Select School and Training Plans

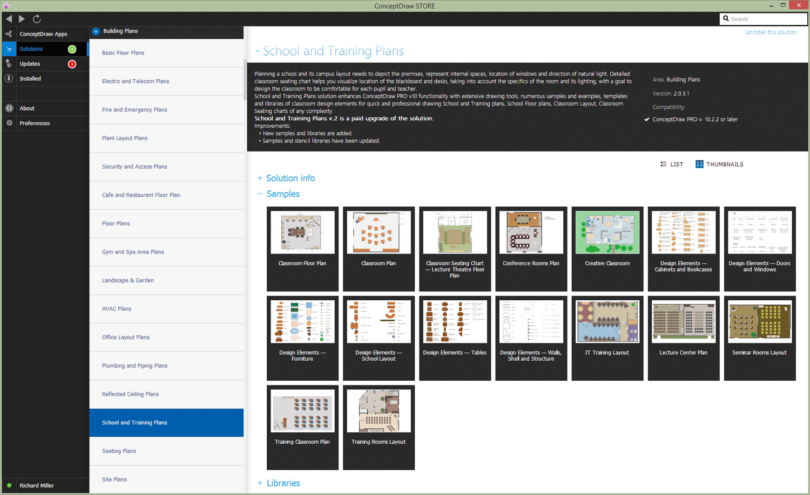coord(166,423)
